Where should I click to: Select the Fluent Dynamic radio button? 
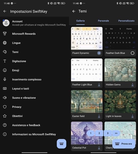(x=99, y=53)
